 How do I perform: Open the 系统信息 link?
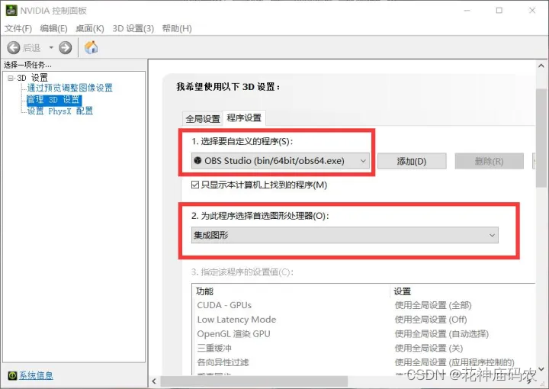tap(36, 376)
